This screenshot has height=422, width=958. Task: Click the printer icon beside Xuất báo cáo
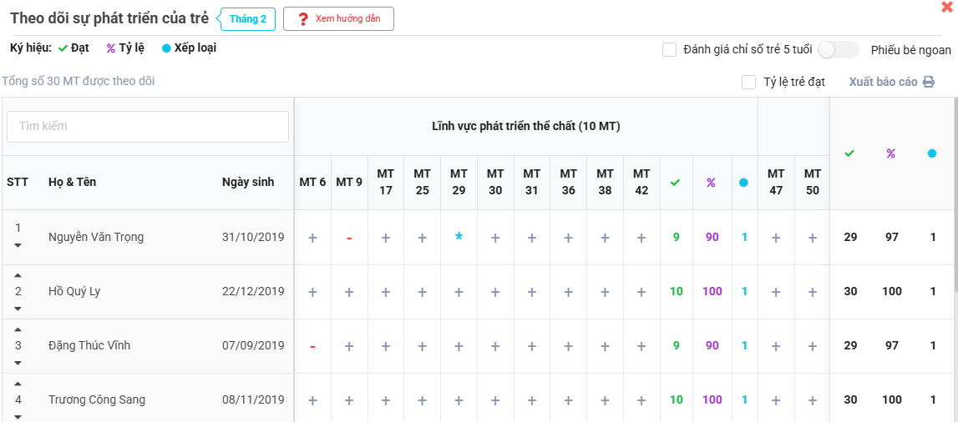(x=928, y=82)
